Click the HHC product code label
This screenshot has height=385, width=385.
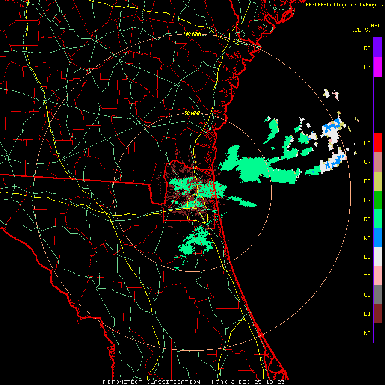pos(376,26)
